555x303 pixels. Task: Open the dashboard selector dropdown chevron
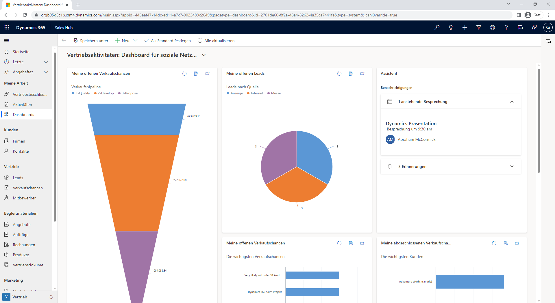[204, 55]
